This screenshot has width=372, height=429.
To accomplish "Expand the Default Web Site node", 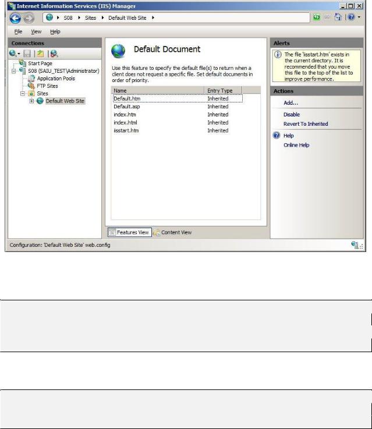I will pos(31,101).
